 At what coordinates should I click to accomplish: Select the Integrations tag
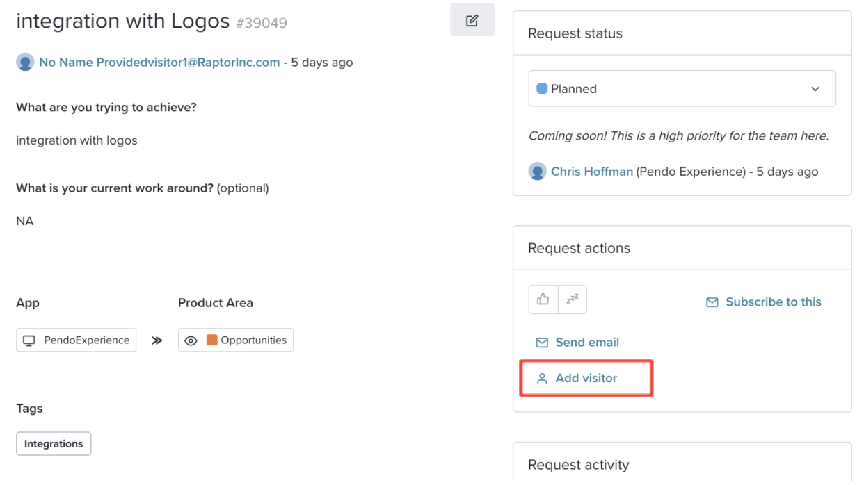[x=54, y=444]
